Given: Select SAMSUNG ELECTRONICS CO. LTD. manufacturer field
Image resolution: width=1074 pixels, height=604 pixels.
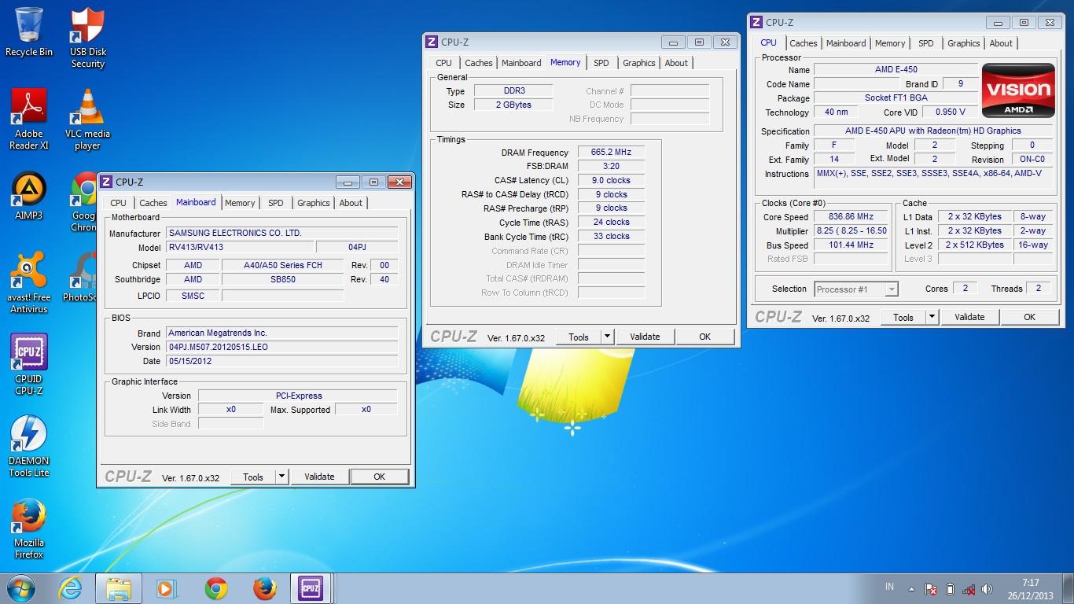Looking at the screenshot, I should pos(282,233).
